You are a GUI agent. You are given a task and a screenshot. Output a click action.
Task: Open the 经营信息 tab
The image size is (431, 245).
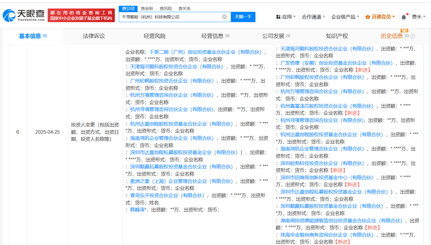tap(215, 36)
